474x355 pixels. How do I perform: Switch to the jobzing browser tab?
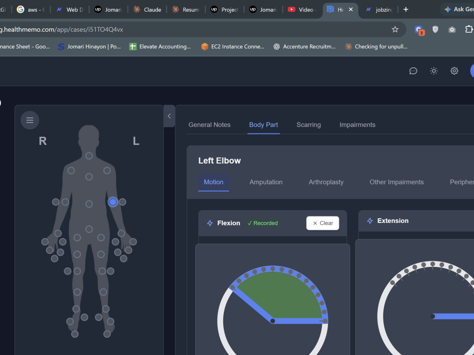click(379, 9)
